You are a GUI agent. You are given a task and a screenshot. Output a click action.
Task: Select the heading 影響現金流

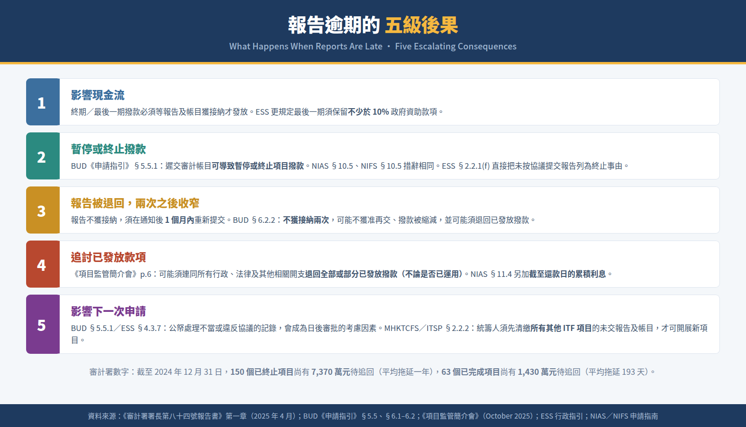97,95
